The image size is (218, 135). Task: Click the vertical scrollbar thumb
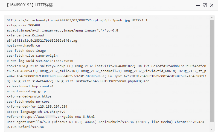pyautogui.click(x=212, y=71)
